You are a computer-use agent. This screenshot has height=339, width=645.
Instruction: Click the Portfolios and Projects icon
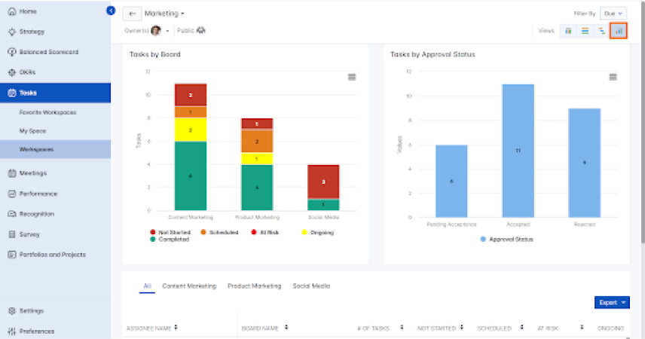point(12,255)
